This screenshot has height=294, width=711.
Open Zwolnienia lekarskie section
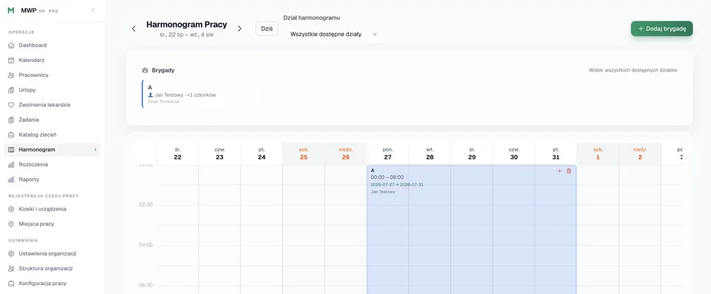(x=52, y=105)
